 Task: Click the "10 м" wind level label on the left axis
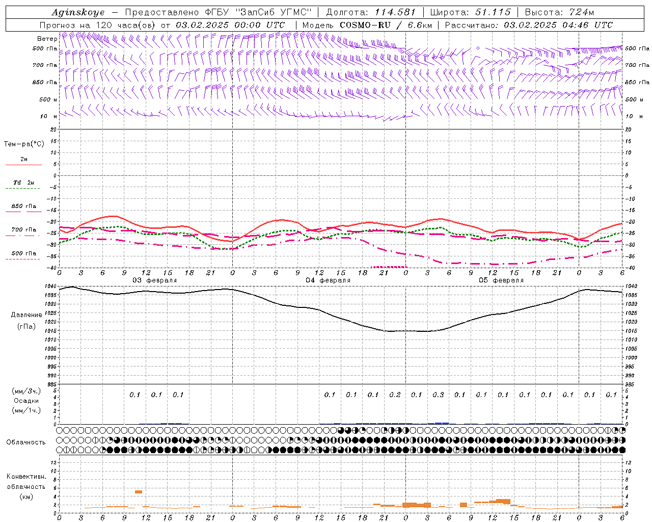click(x=49, y=116)
